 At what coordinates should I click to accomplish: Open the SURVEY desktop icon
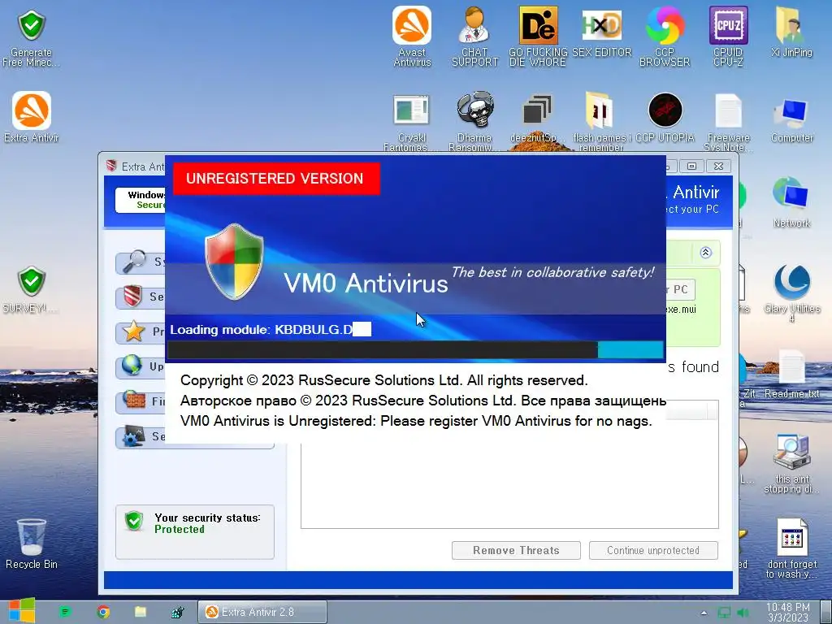tap(32, 289)
